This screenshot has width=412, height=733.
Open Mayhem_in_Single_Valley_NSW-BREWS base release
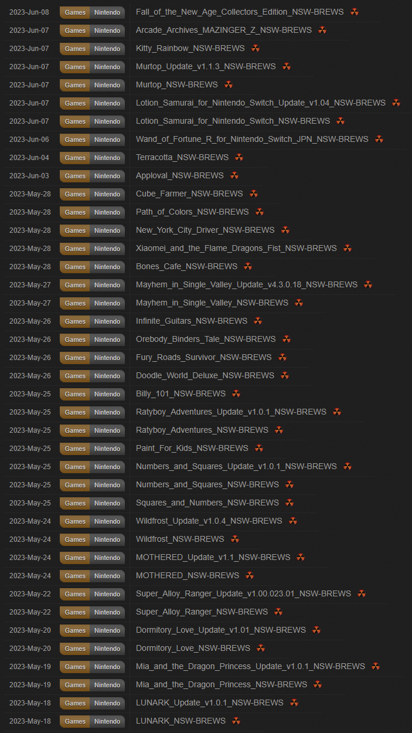pos(212,303)
